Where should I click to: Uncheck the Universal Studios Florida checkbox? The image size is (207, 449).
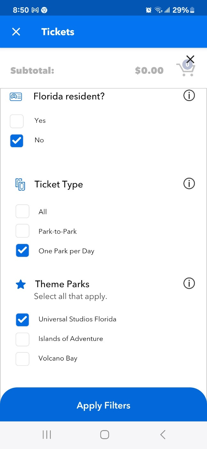click(x=22, y=320)
